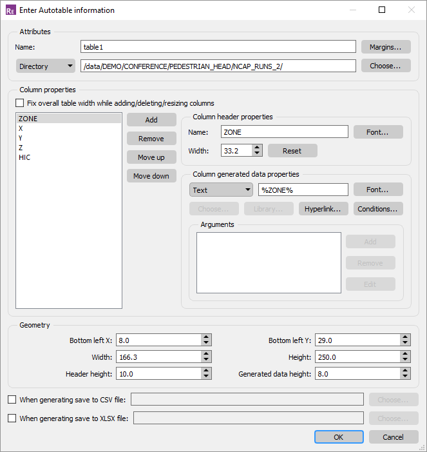
Task: Open the Directory dropdown
Action: [45, 66]
